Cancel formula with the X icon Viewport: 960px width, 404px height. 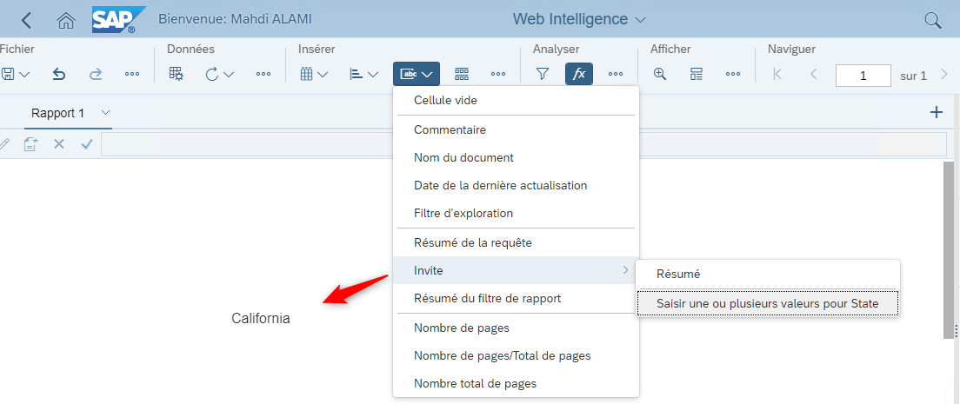(59, 144)
